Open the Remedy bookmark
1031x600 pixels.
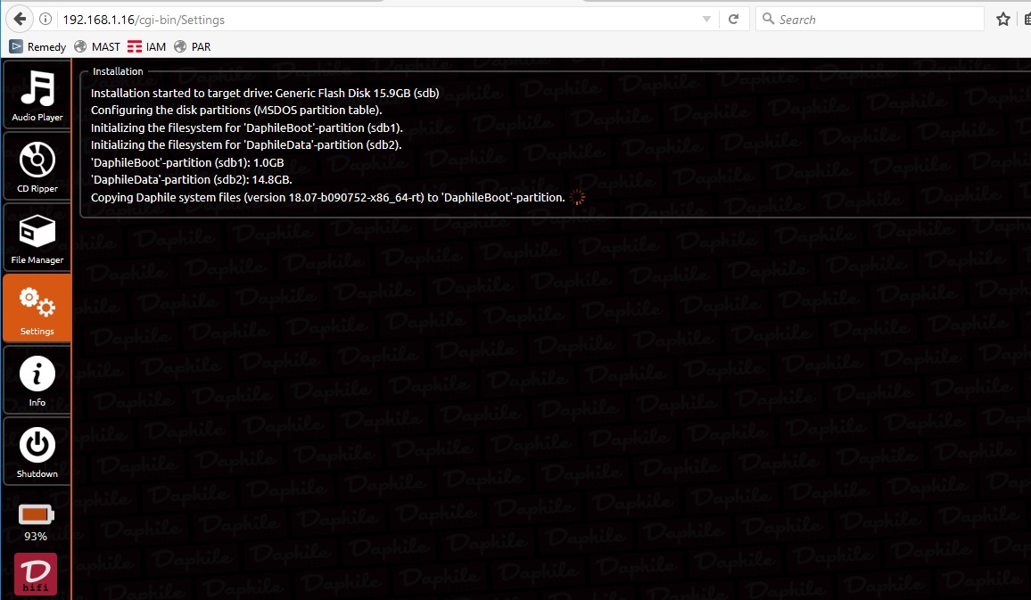(x=38, y=46)
